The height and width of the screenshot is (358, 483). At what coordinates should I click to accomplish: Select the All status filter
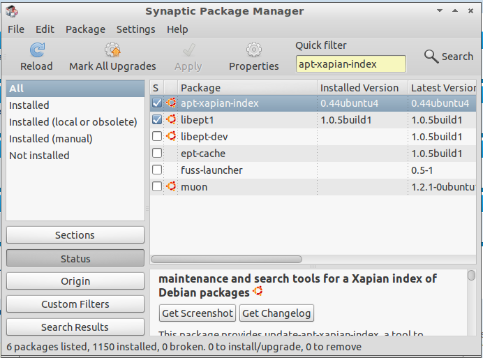(75, 89)
